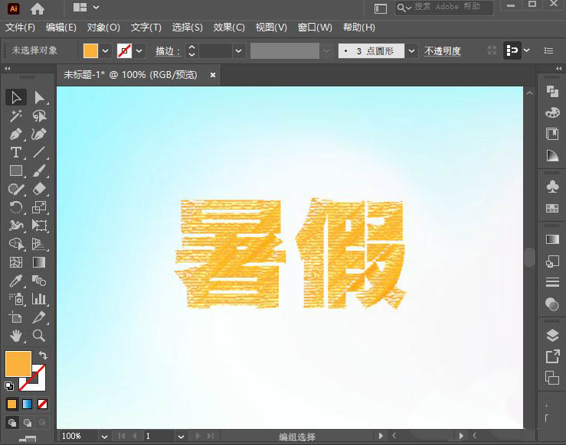The width and height of the screenshot is (566, 445).
Task: Select the Direct Selection tool
Action: 39,97
